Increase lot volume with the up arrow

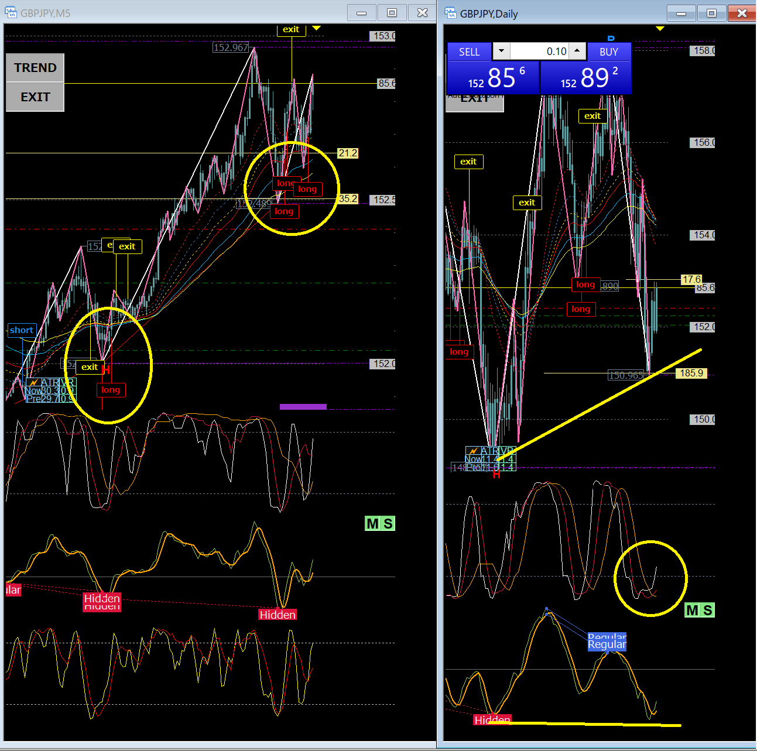pos(577,52)
